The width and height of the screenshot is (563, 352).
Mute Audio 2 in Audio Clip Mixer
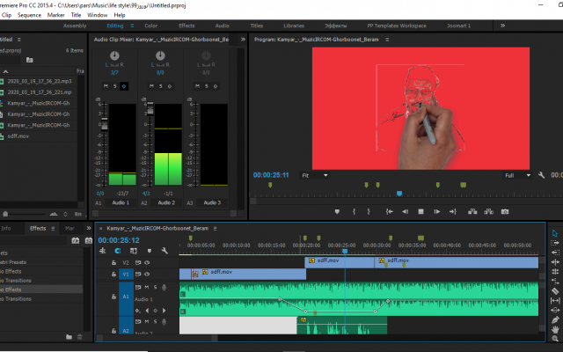pos(151,86)
